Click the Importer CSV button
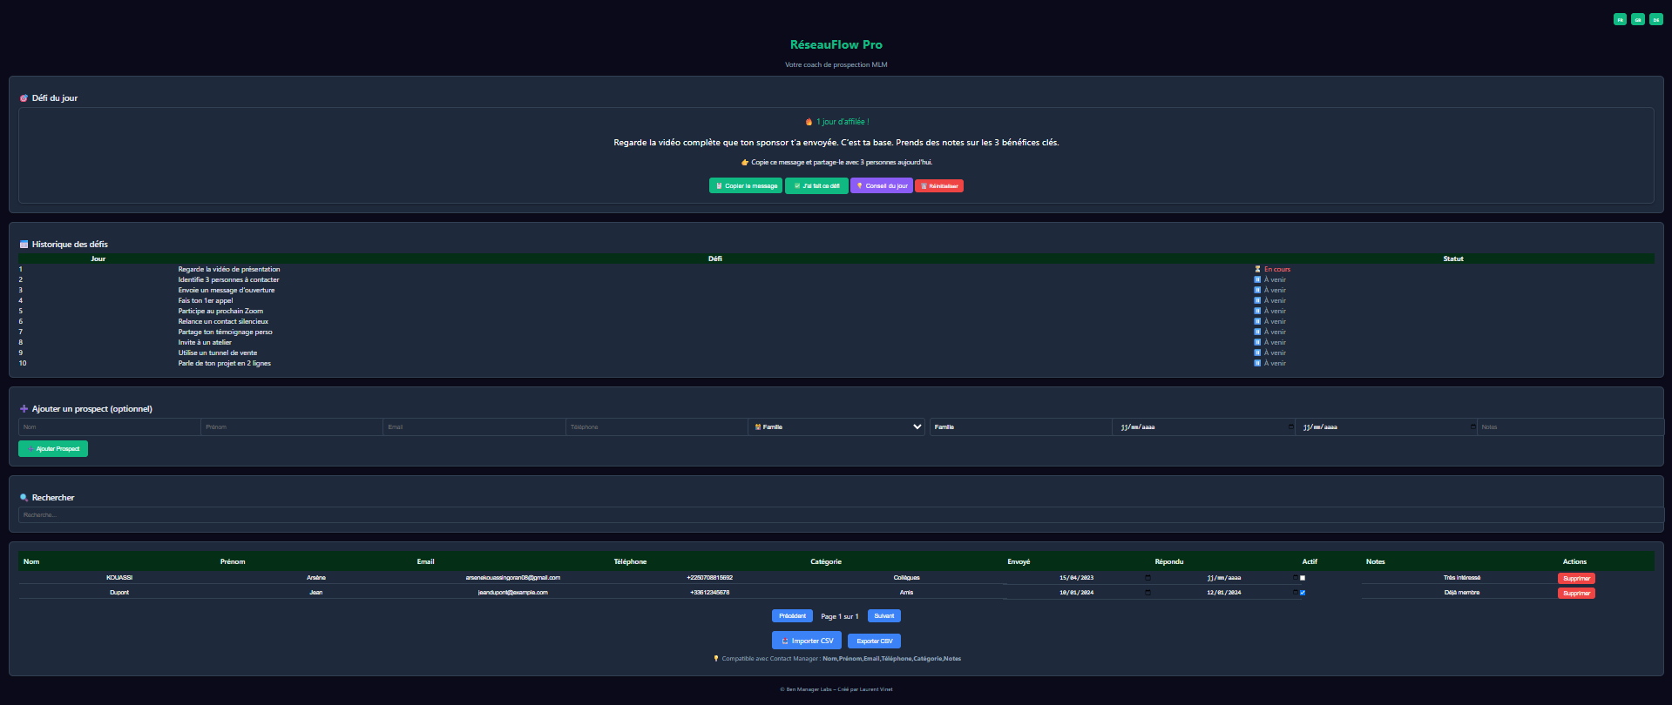Image resolution: width=1672 pixels, height=705 pixels. (x=807, y=641)
